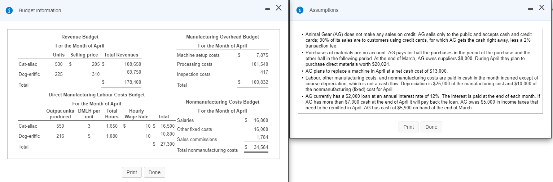Image resolution: width=553 pixels, height=182 pixels.
Task: Select Dog-eriffic labour total 10,800
Action: (167, 134)
